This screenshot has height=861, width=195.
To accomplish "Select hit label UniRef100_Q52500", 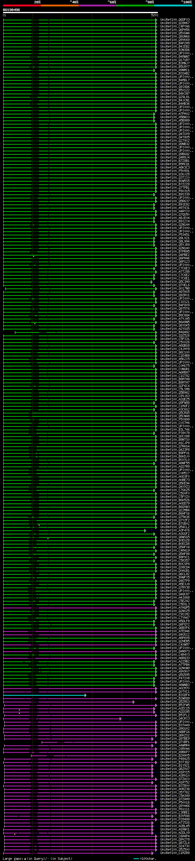I will 175,849.
